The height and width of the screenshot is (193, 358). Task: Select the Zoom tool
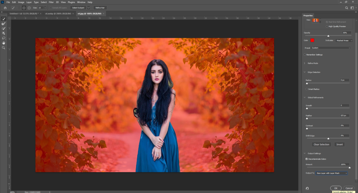(x=3, y=48)
